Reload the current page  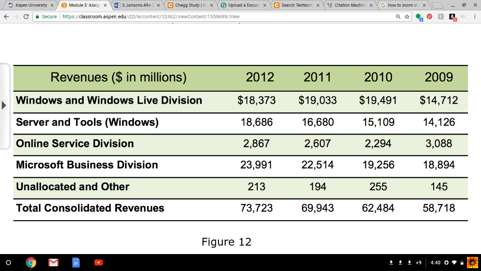26,16
